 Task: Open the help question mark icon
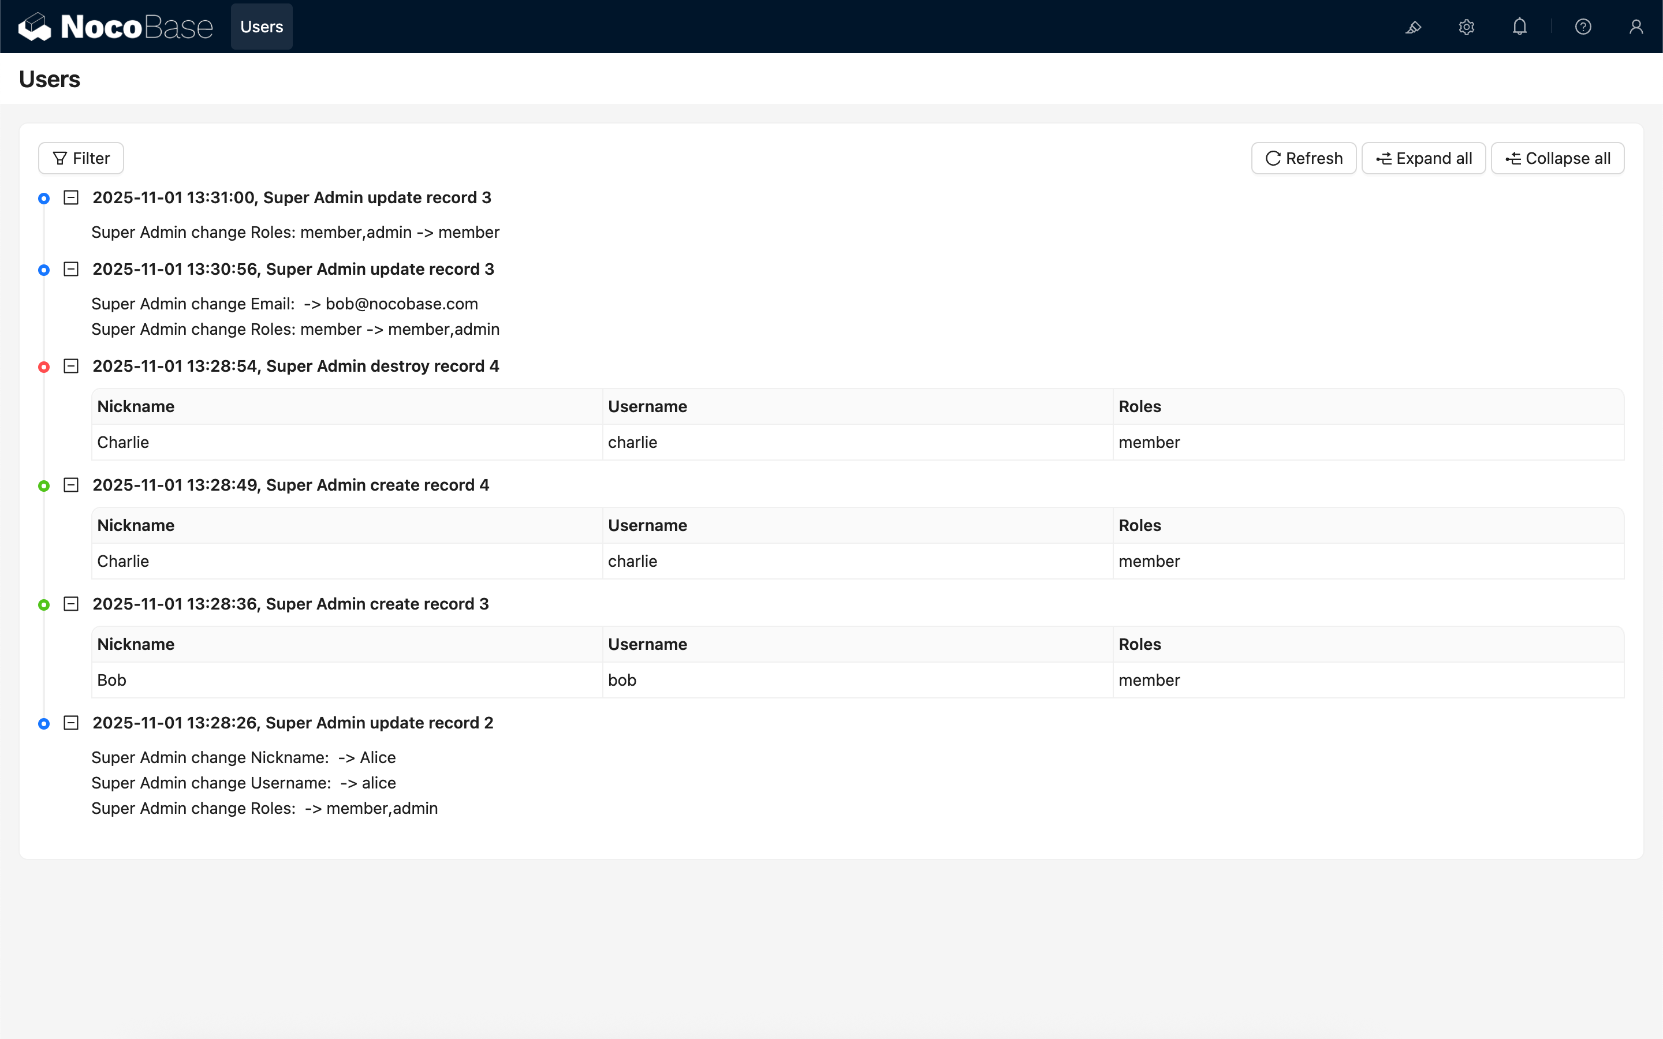pyautogui.click(x=1583, y=27)
